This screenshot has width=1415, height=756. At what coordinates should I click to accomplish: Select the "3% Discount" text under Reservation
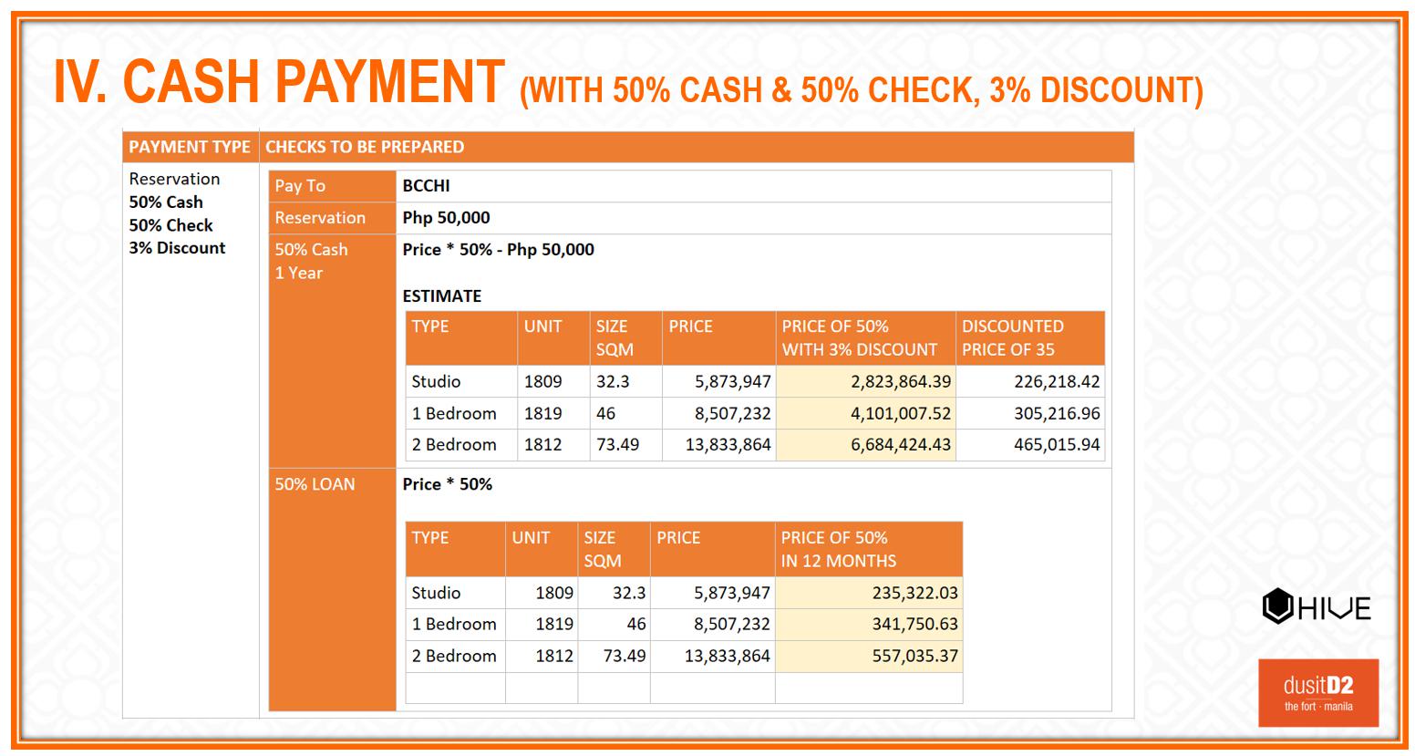click(x=177, y=248)
